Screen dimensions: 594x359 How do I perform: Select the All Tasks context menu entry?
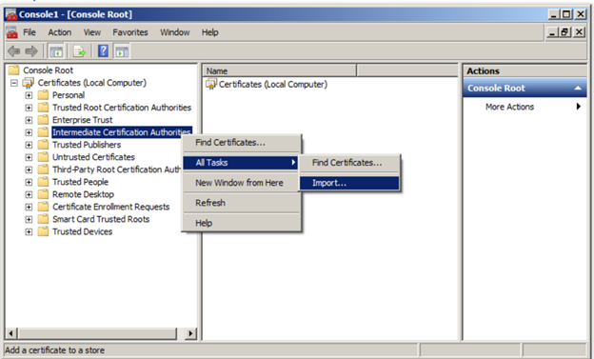[x=241, y=163]
